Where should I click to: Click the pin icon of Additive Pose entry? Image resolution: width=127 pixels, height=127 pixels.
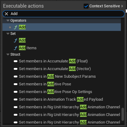coord(16,84)
